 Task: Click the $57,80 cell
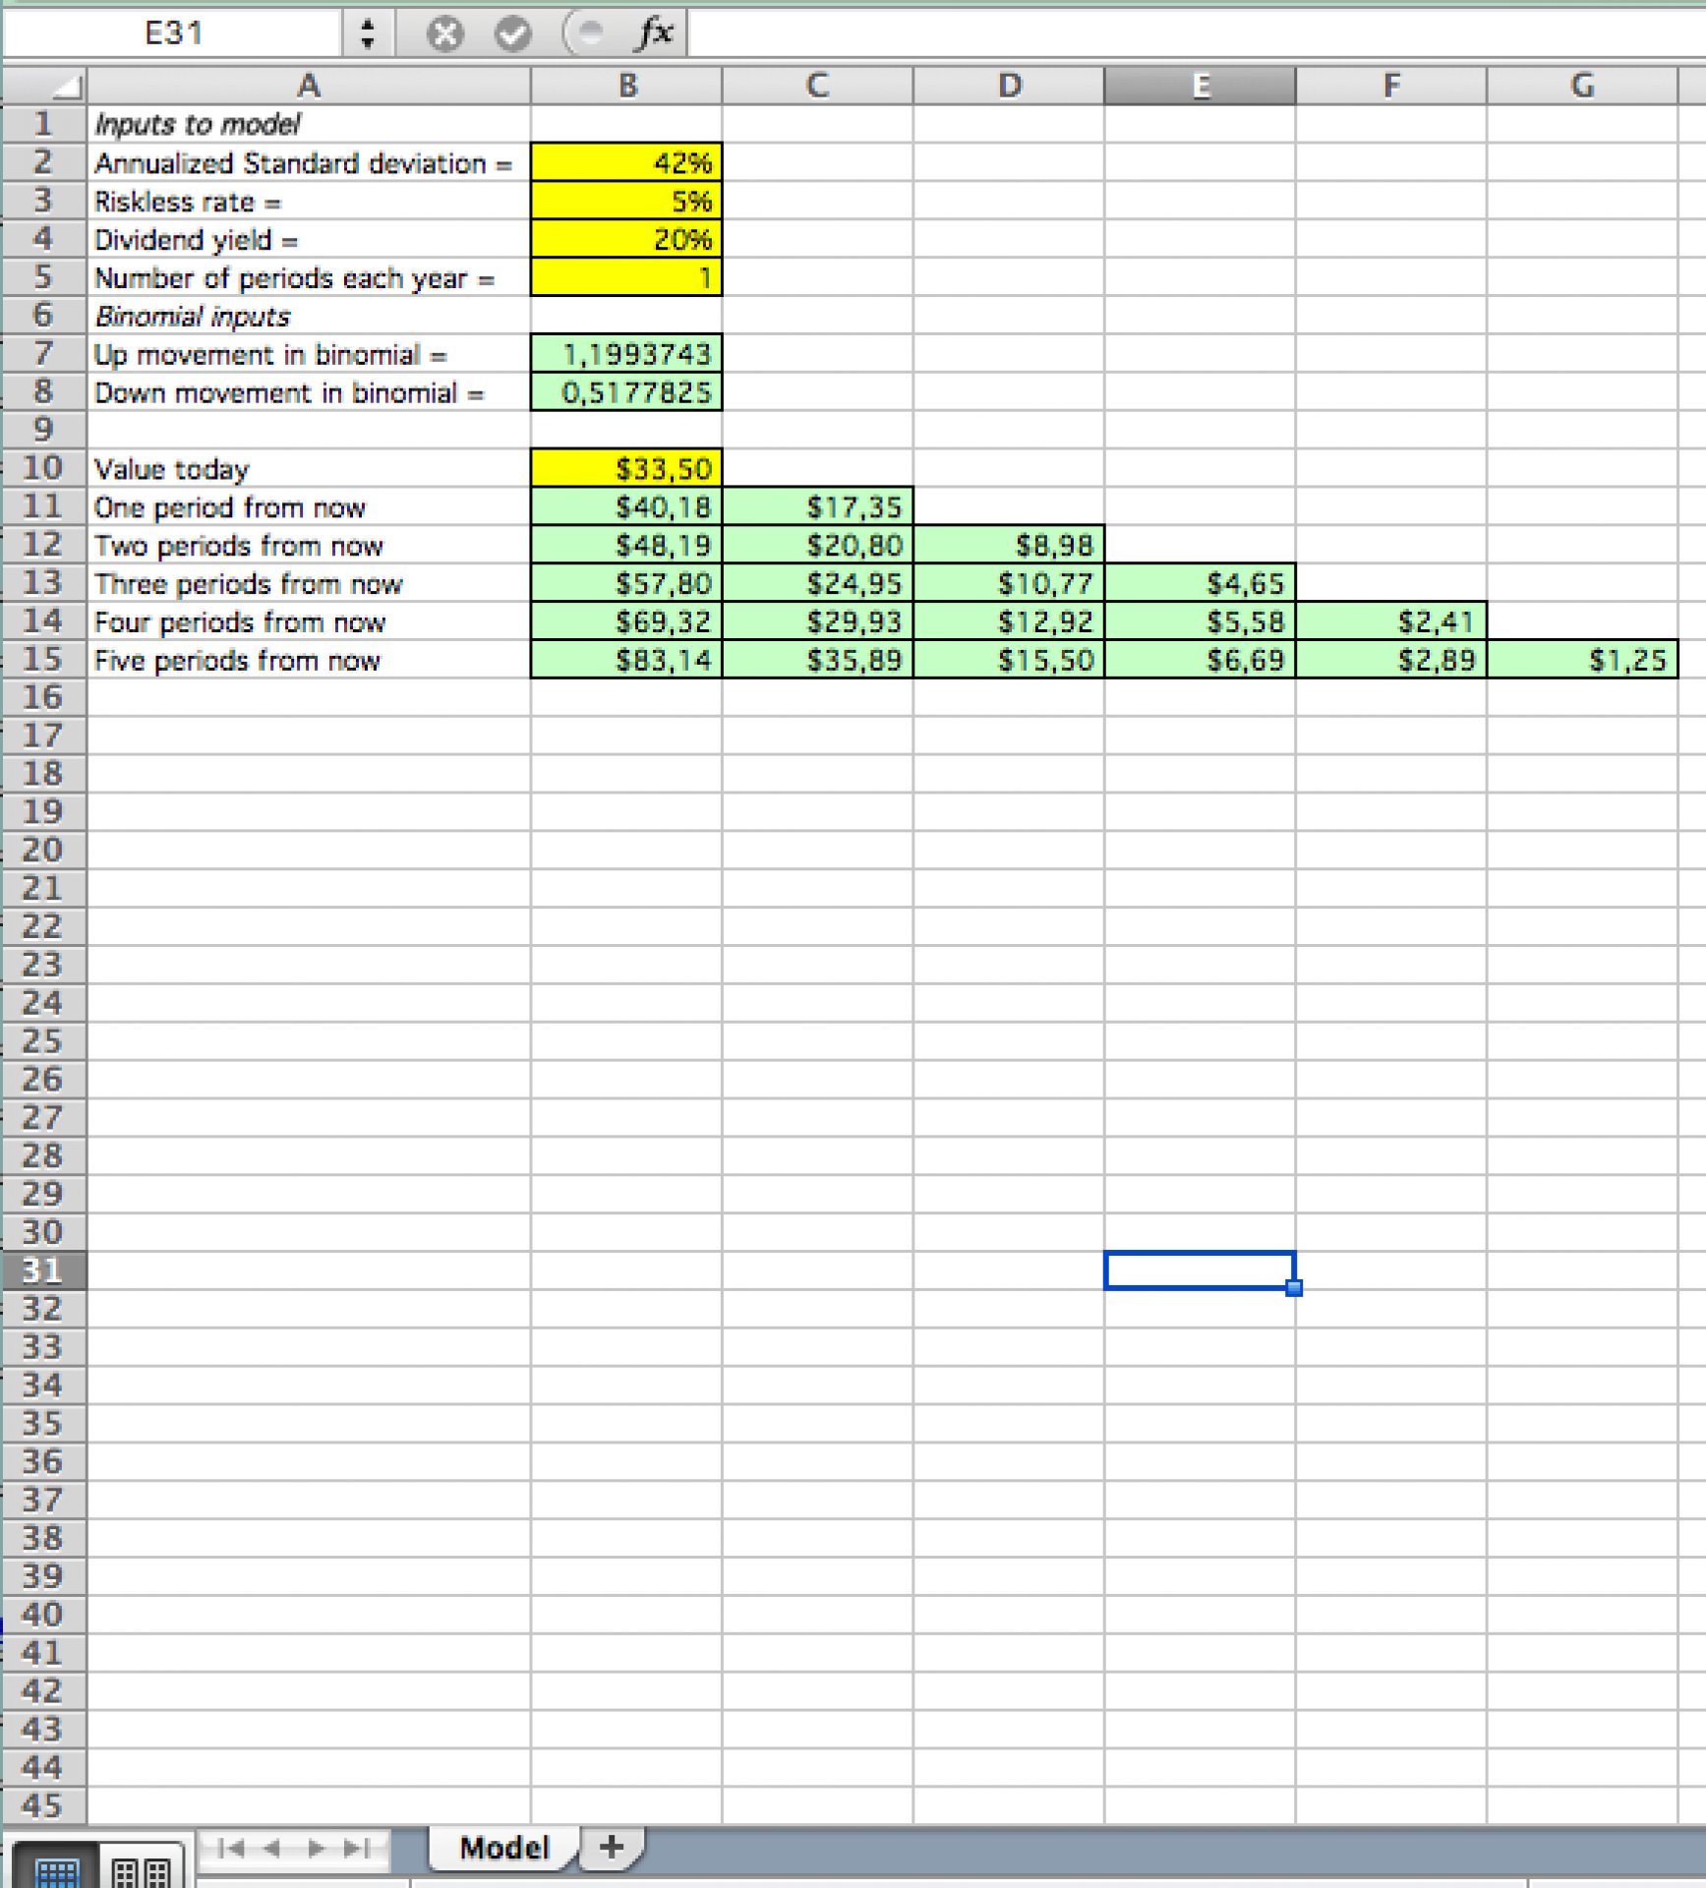pos(626,583)
